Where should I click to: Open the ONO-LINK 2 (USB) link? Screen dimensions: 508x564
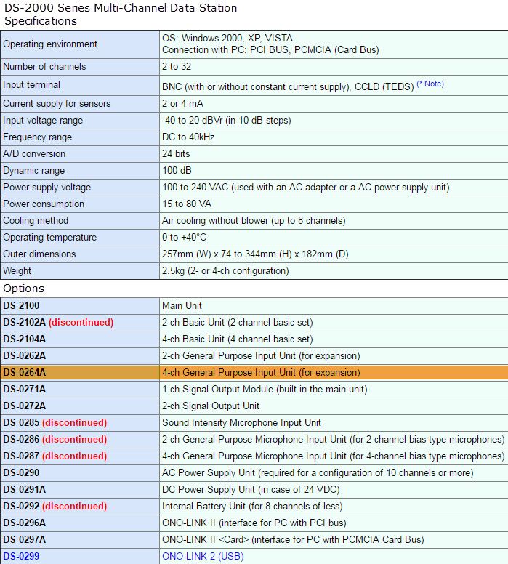coord(203,556)
